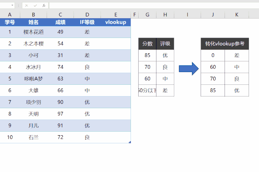This screenshot has height=172, width=259.
Task: Click the 转化vlookup参考 merged header
Action: tap(225, 44)
